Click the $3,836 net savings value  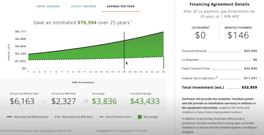(x=104, y=101)
